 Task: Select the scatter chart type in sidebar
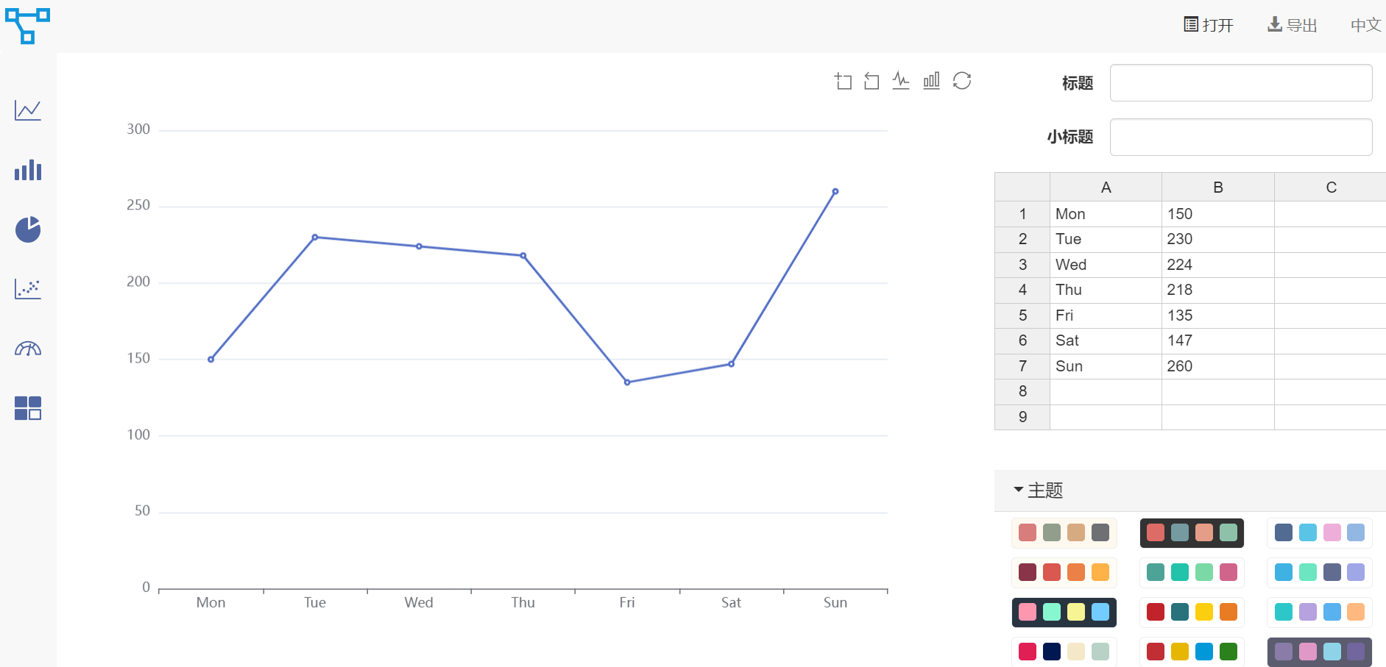pyautogui.click(x=28, y=289)
